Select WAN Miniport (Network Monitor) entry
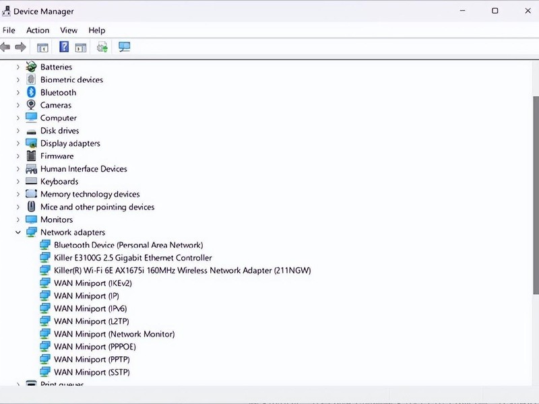 114,334
